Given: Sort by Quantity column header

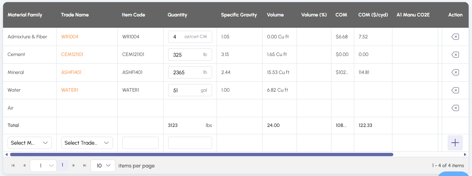Looking at the screenshot, I should pos(177,15).
